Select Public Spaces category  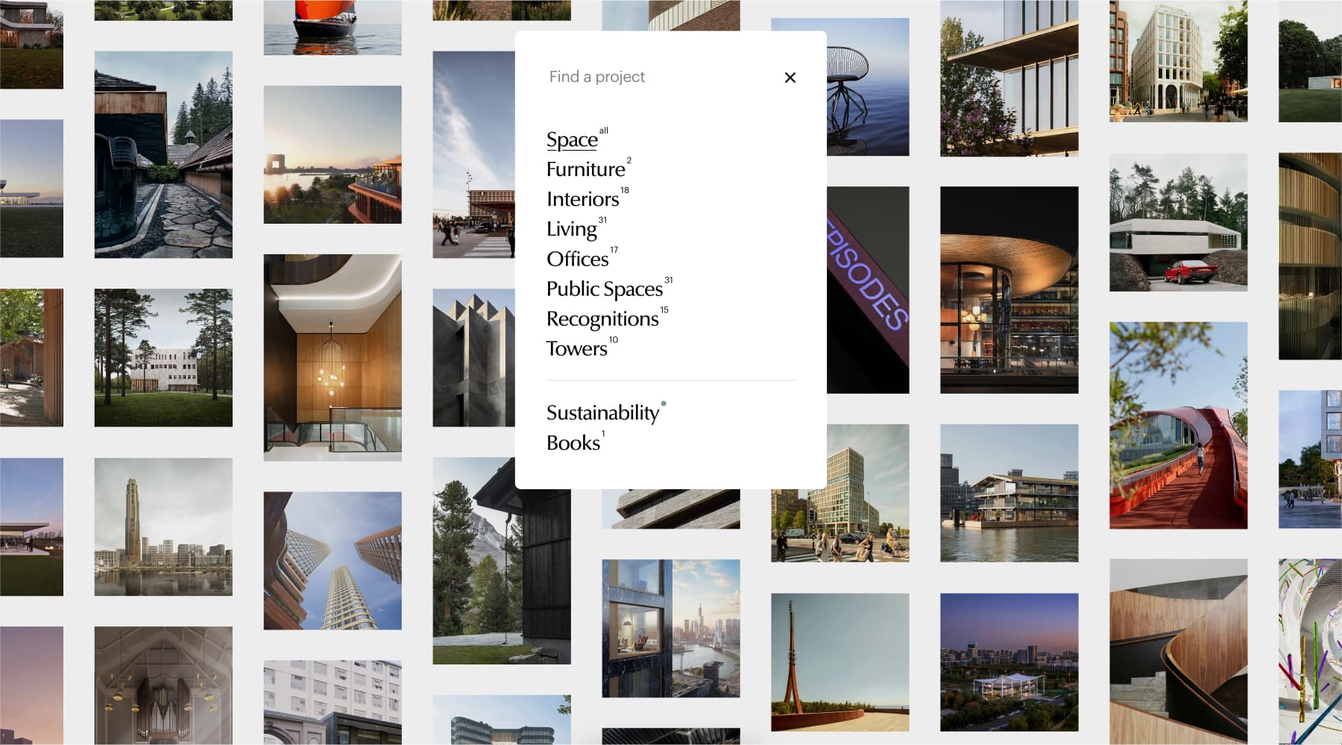coord(604,289)
